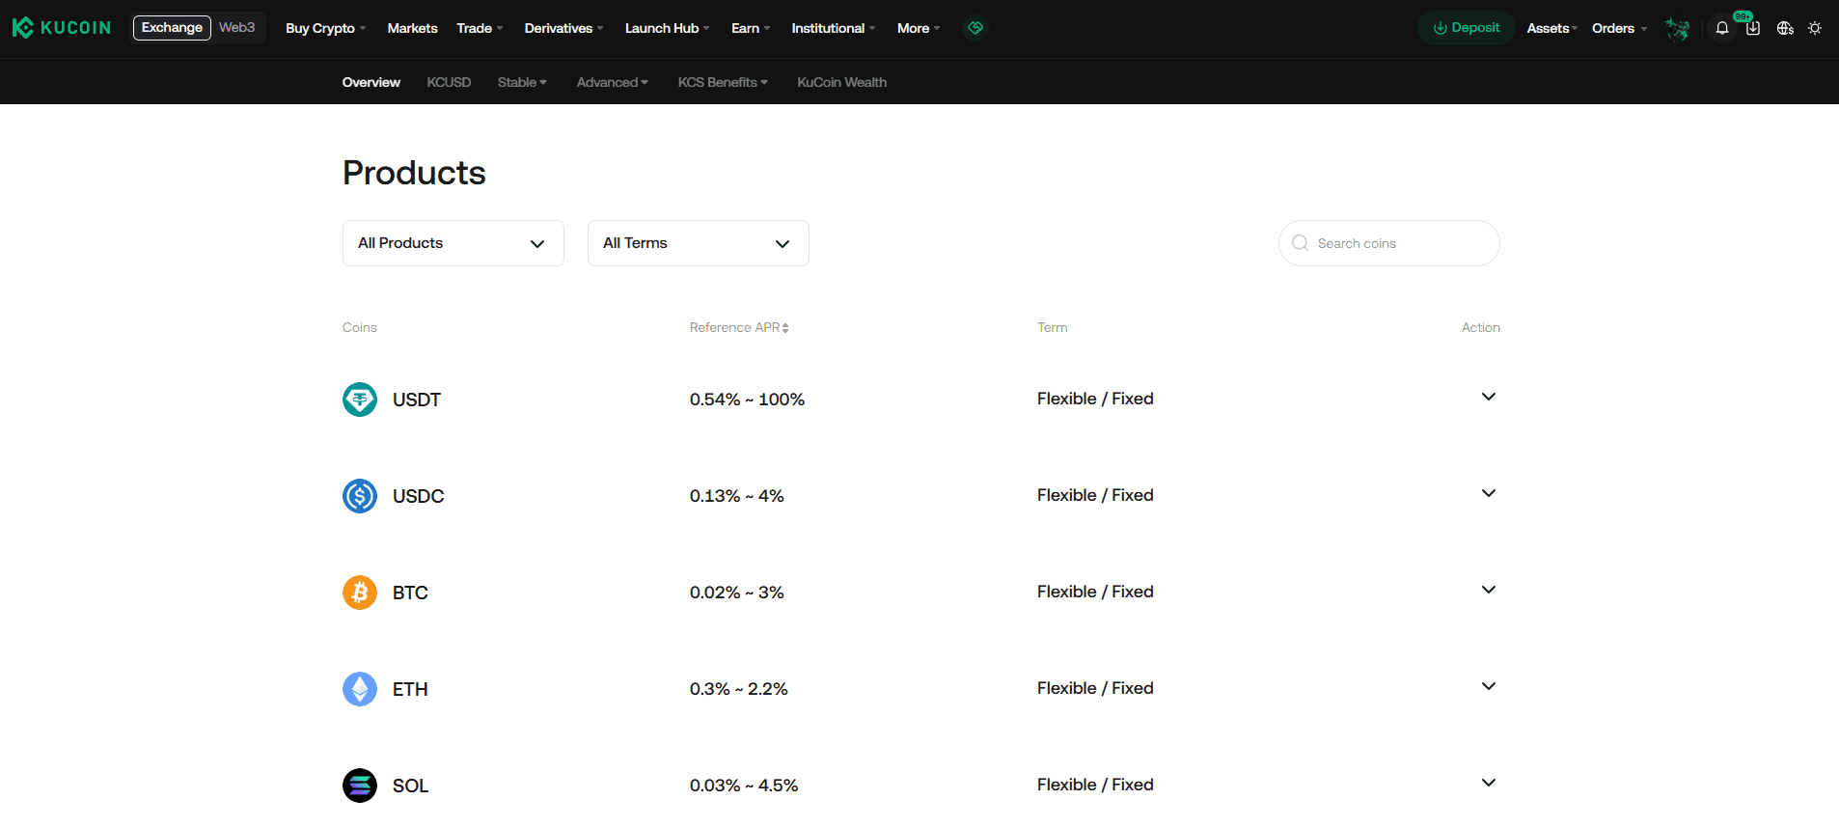Open the Stable submenu

[522, 82]
